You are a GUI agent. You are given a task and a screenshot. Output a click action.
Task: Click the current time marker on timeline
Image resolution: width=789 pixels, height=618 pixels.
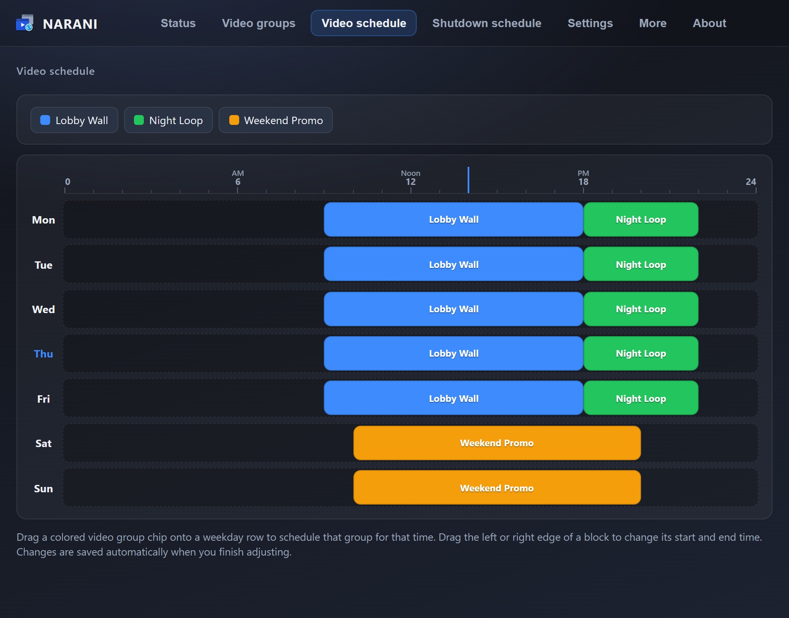pyautogui.click(x=468, y=180)
